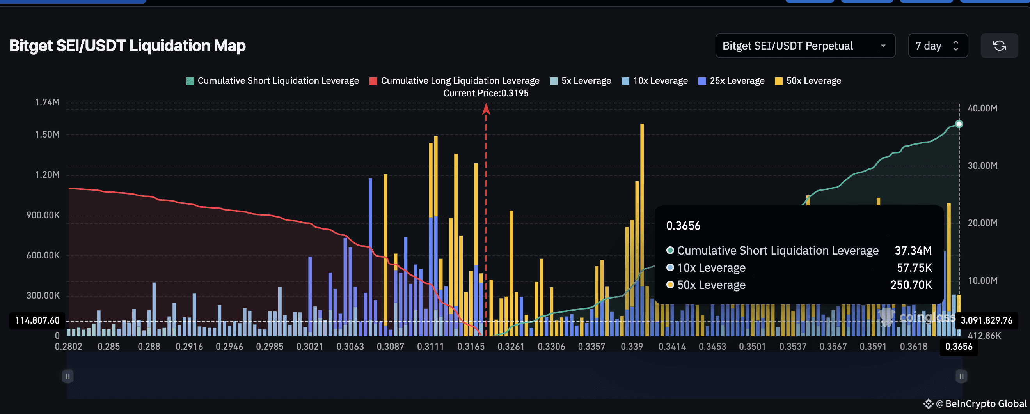Click the 0.3021 x-axis label

(310, 347)
